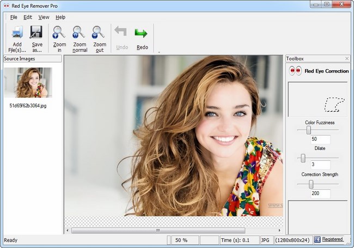Open the Help menu
354x248 pixels.
(x=60, y=17)
